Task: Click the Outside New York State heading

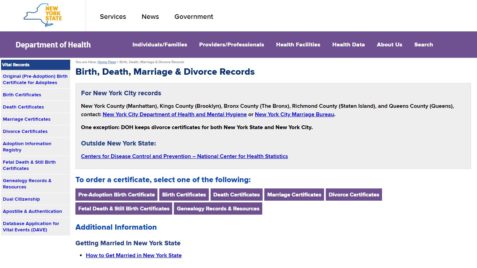Action: (x=118, y=143)
